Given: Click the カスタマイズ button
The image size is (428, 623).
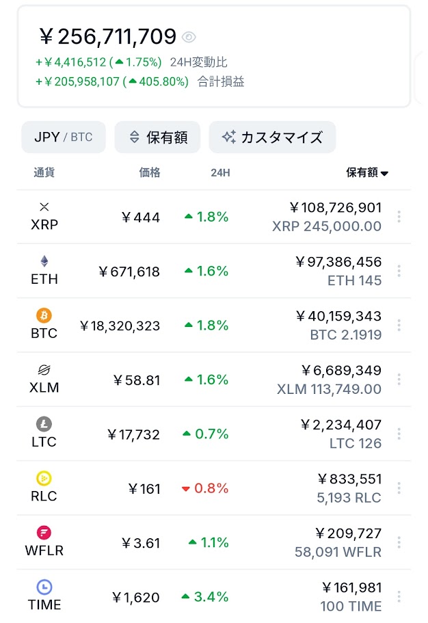Looking at the screenshot, I should click(x=272, y=137).
